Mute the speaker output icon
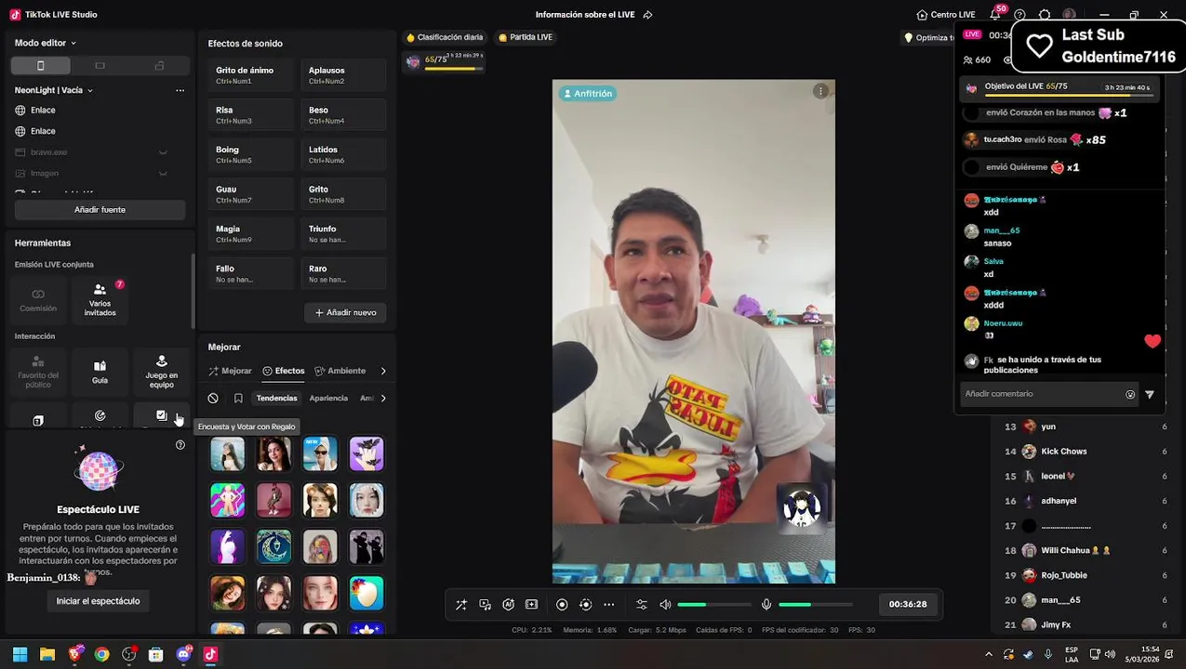Image resolution: width=1186 pixels, height=669 pixels. [665, 604]
